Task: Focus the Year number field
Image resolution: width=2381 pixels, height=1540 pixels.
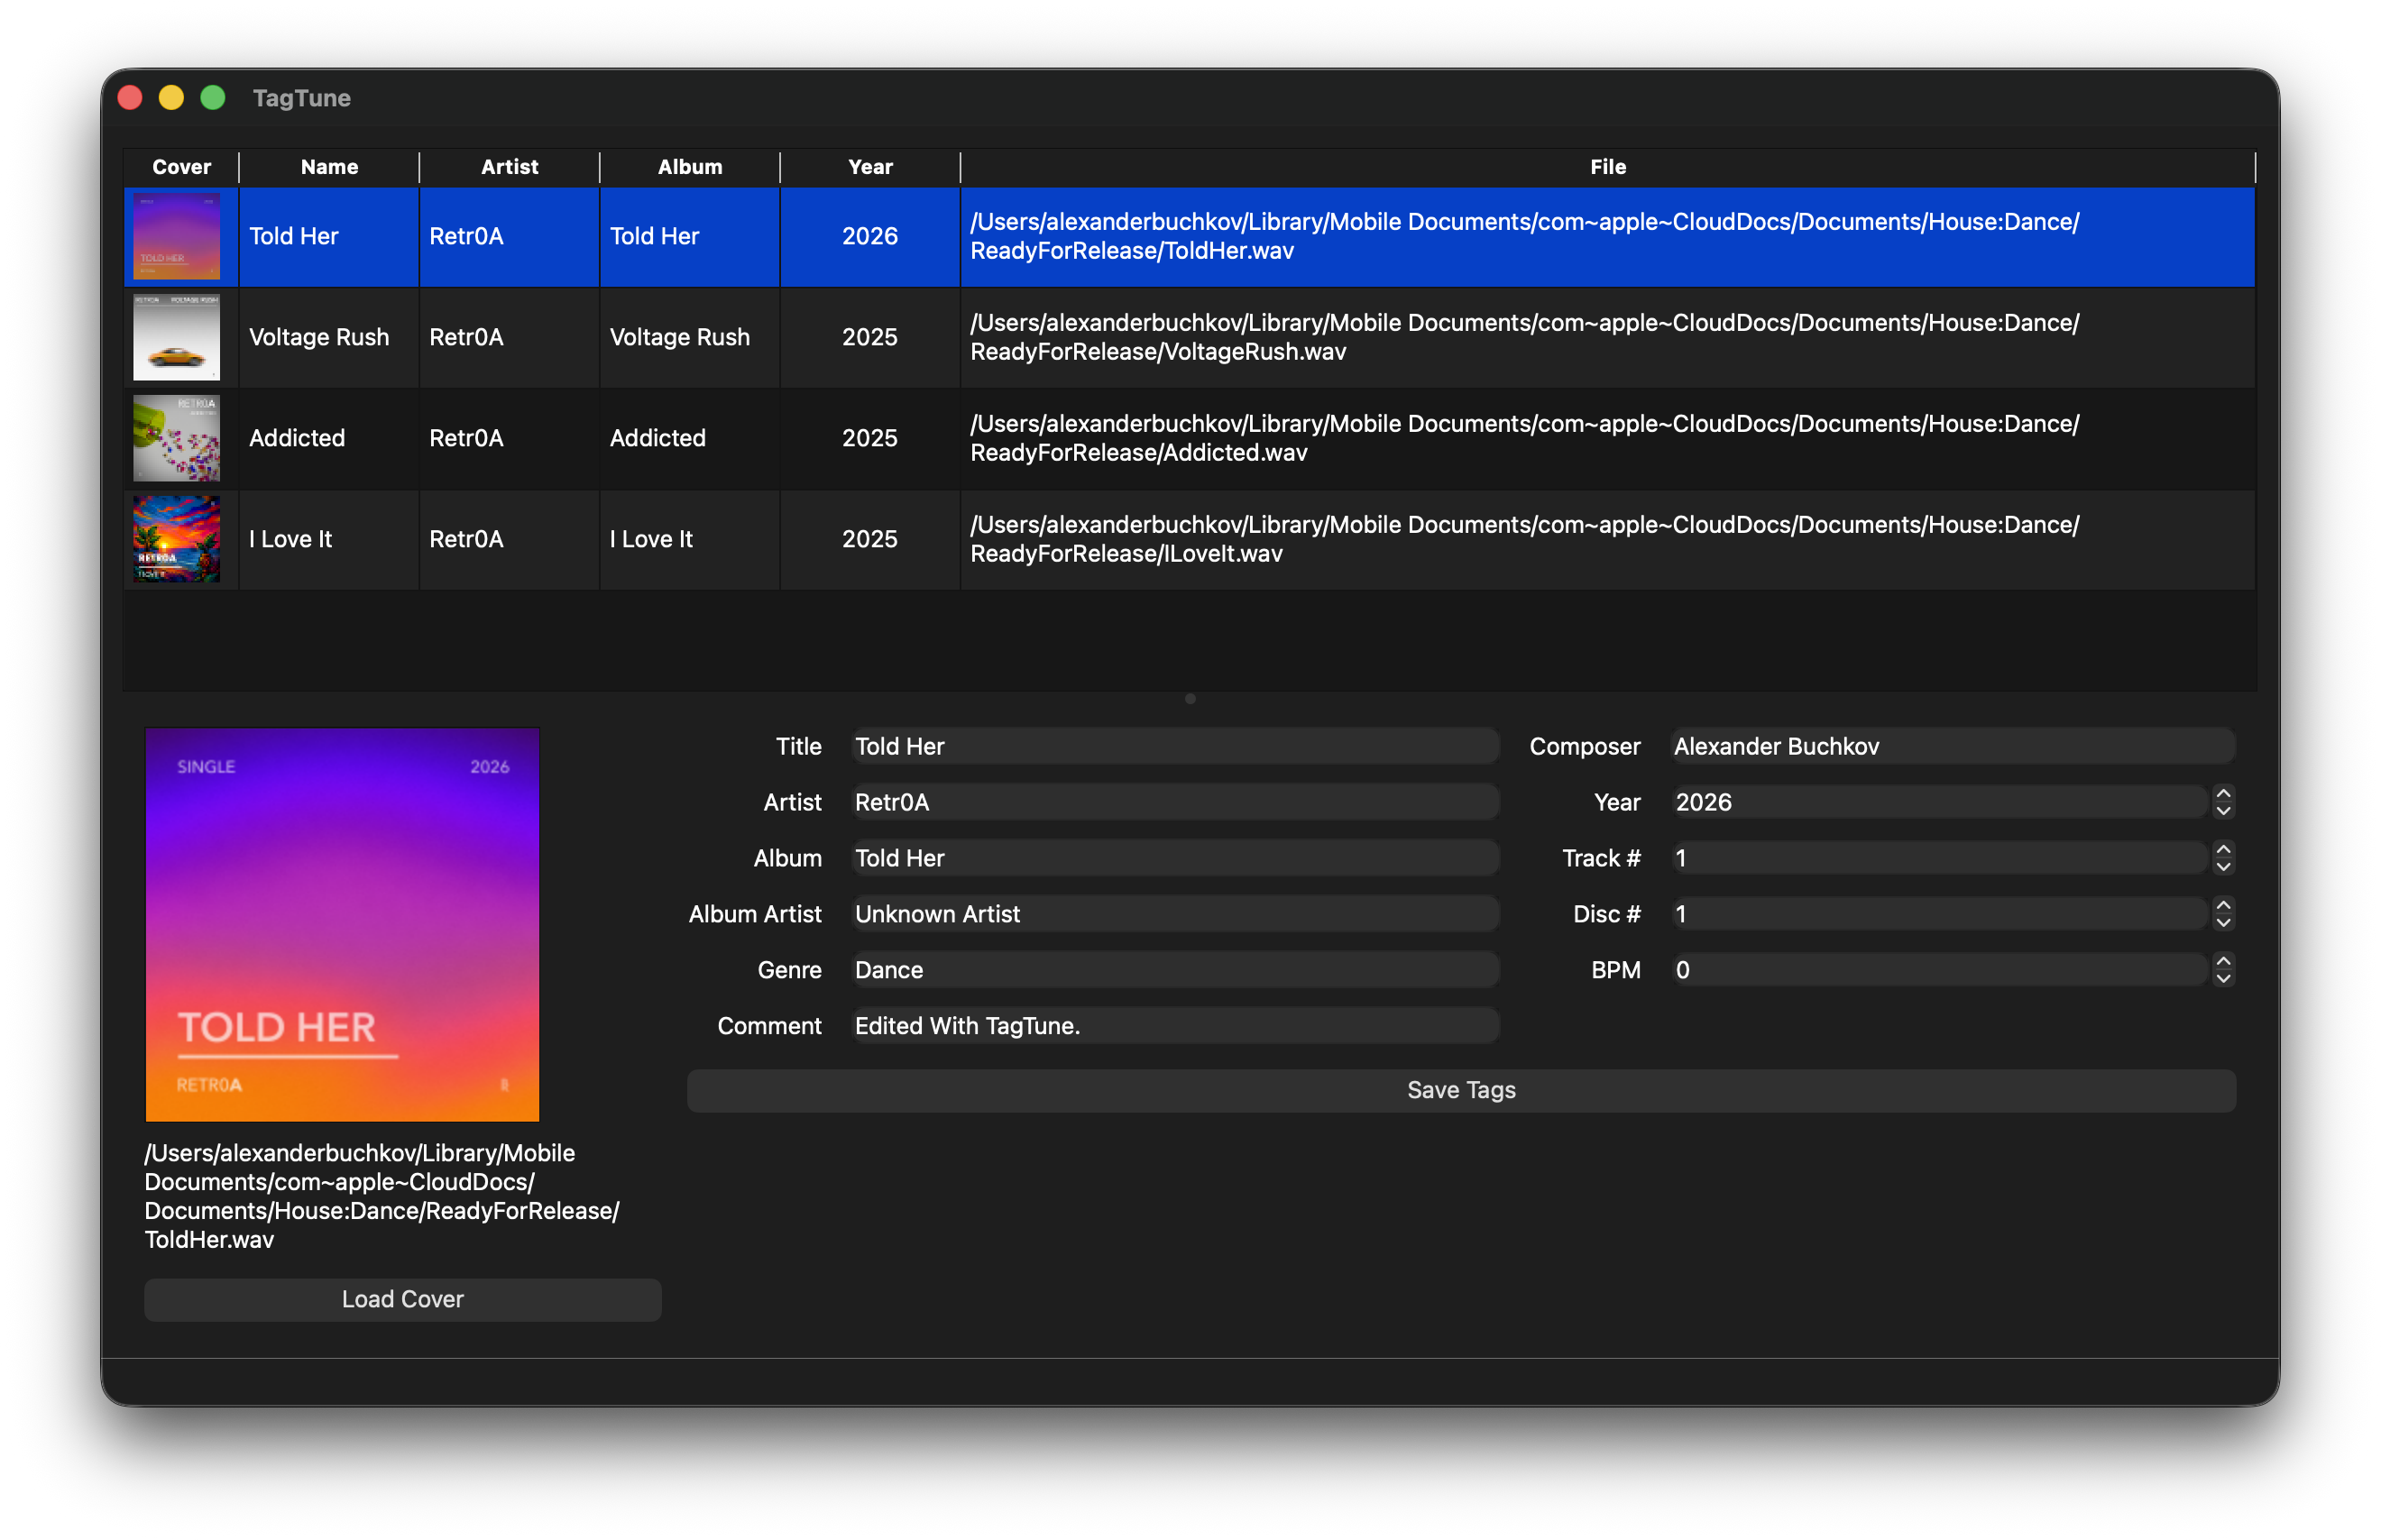Action: [x=1939, y=803]
